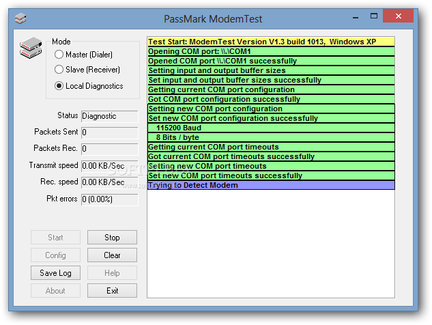
Task: Clear the log output
Action: pos(112,255)
